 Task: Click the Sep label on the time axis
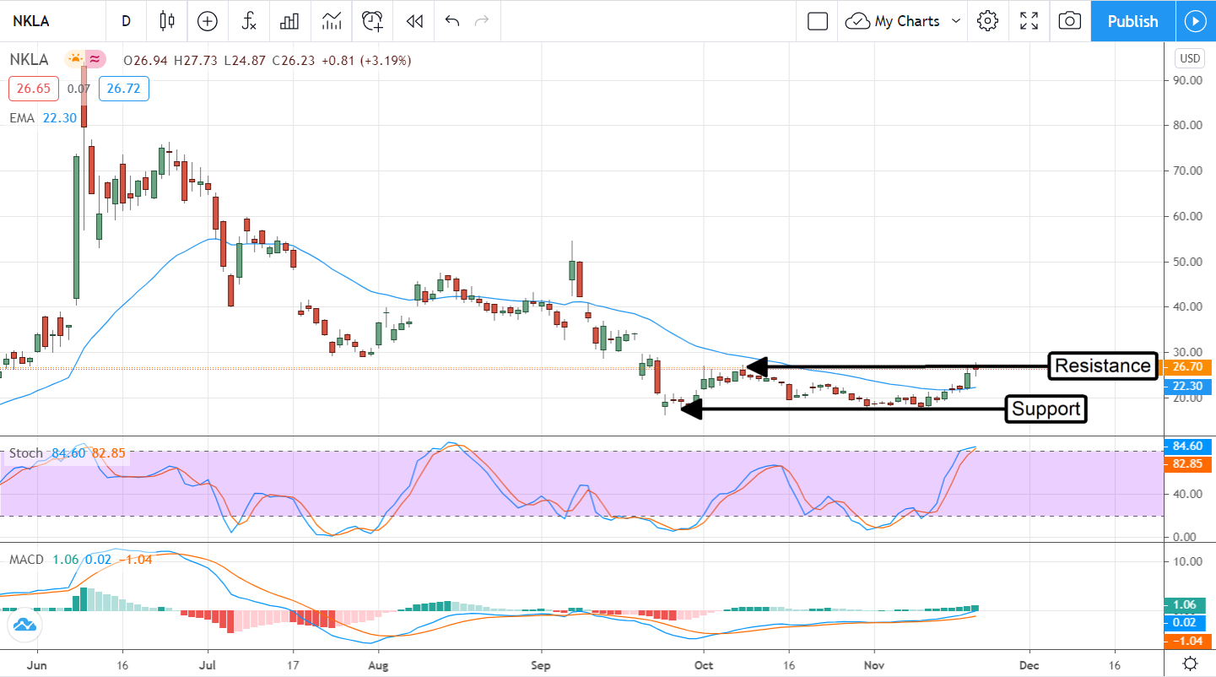click(x=541, y=663)
